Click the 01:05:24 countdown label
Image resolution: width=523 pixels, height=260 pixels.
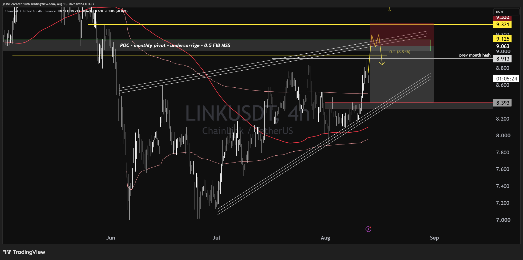coord(506,79)
